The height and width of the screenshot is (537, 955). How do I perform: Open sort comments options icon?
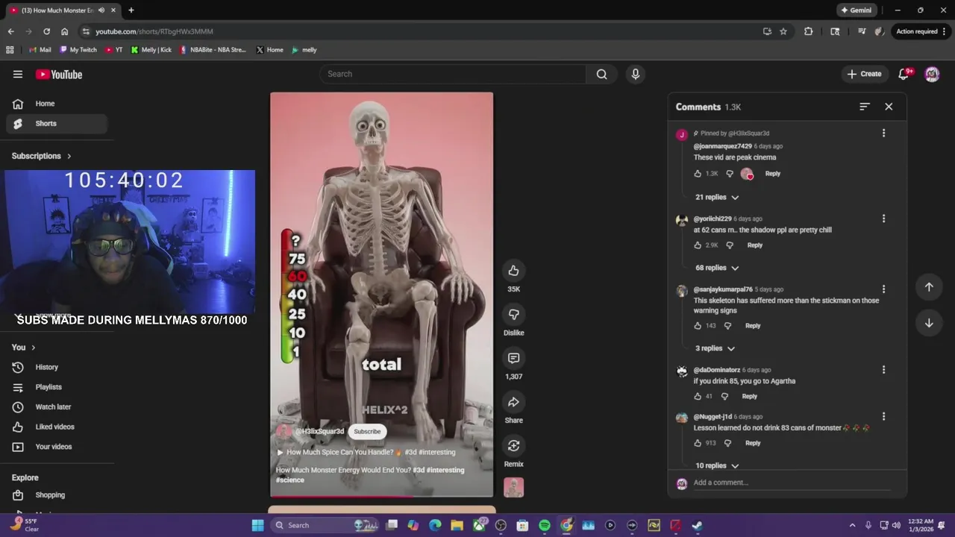tap(865, 107)
